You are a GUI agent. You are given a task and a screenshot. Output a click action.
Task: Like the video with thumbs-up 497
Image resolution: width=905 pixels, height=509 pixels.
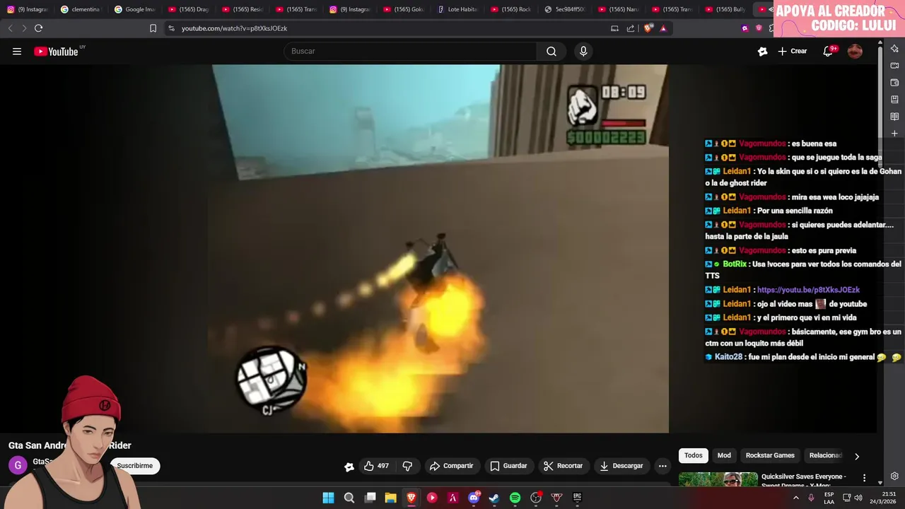point(376,466)
